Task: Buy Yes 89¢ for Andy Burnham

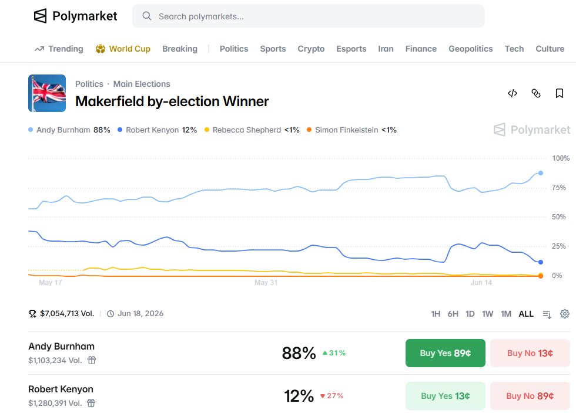Action: [x=446, y=353]
